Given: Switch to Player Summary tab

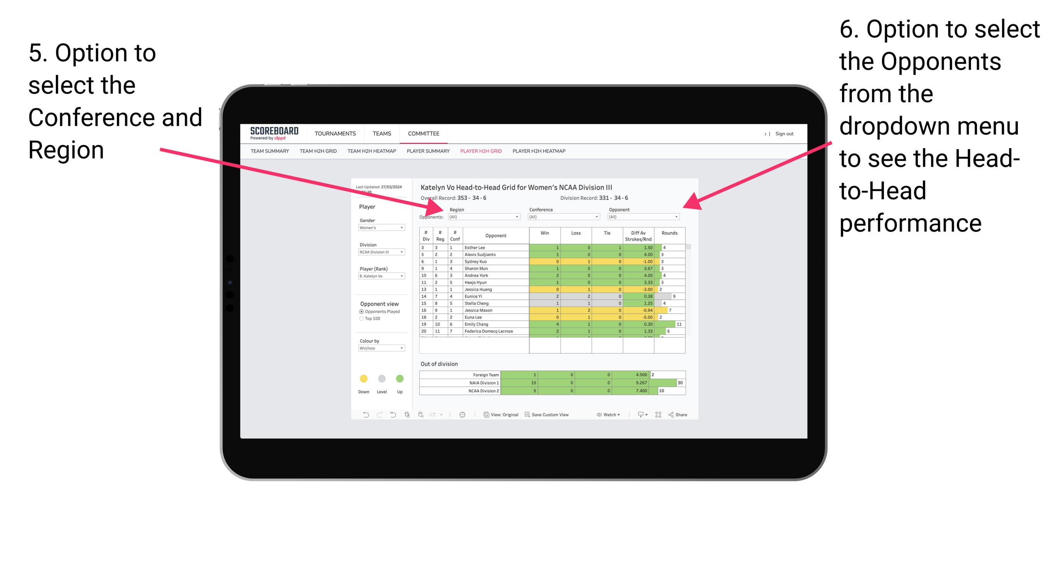Looking at the screenshot, I should 429,154.
